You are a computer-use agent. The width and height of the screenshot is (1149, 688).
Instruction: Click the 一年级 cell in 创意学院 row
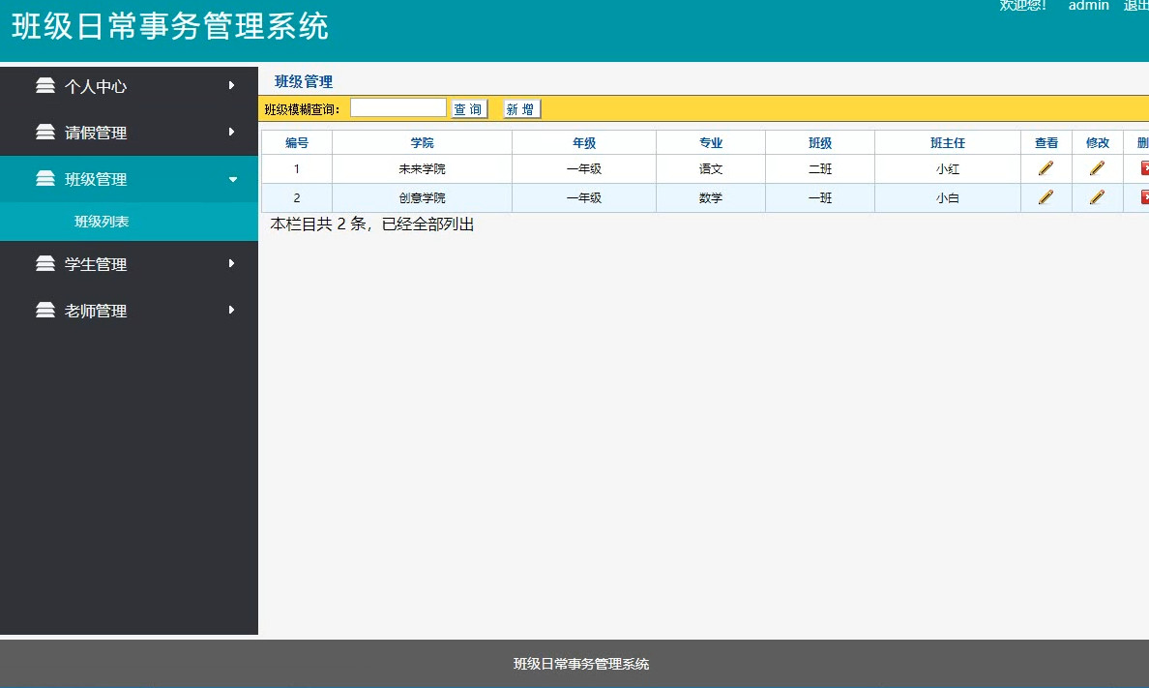(x=584, y=197)
